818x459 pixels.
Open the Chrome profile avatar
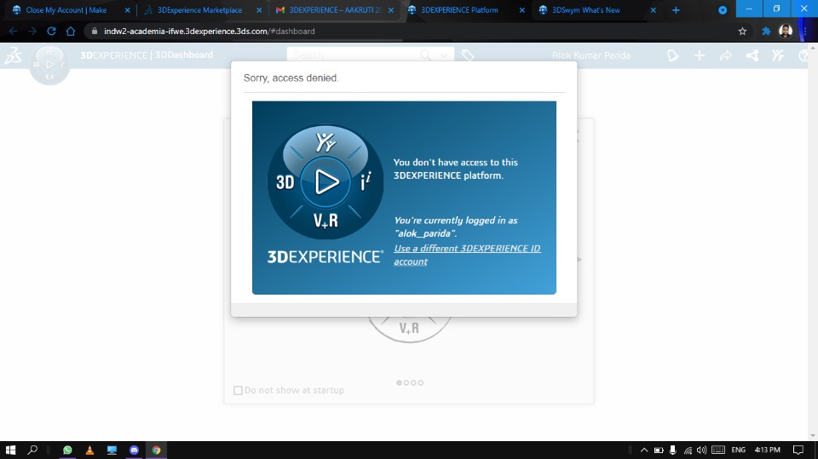[x=786, y=32]
